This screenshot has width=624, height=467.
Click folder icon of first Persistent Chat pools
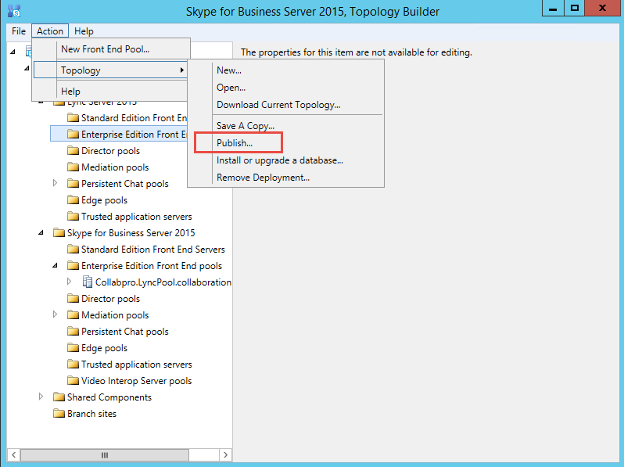(73, 184)
